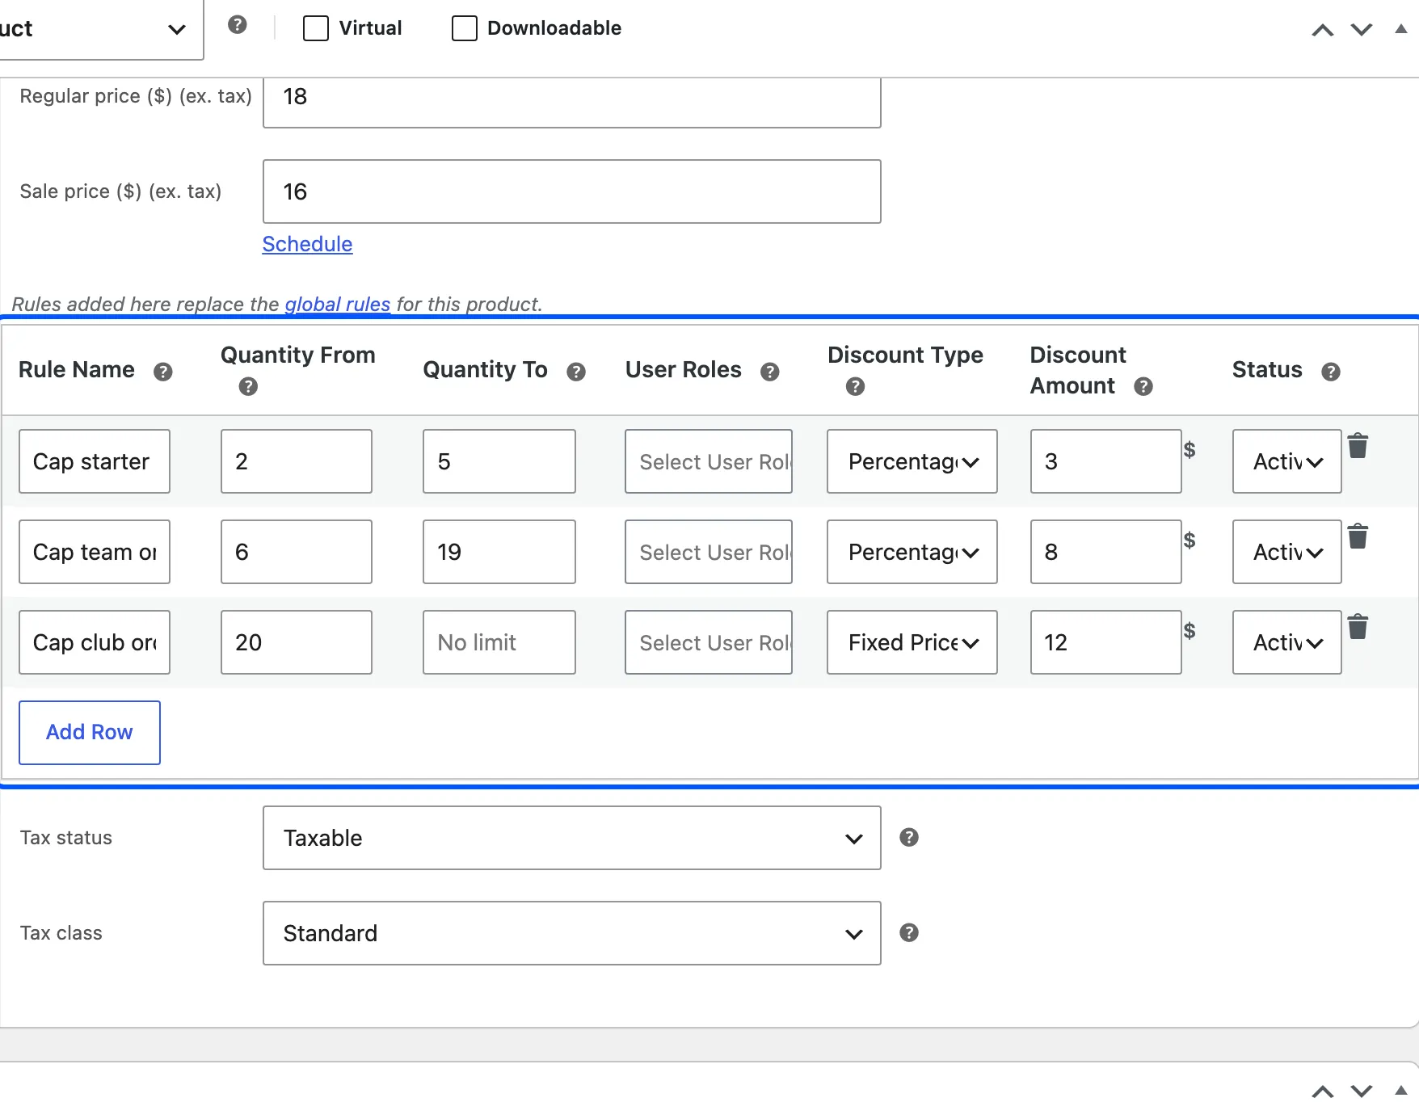Click the Cap starter rule name field
This screenshot has width=1419, height=1102.
click(95, 461)
